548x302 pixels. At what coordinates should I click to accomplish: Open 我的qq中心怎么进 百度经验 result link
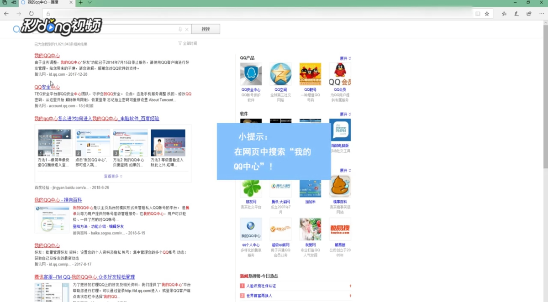[x=97, y=119]
